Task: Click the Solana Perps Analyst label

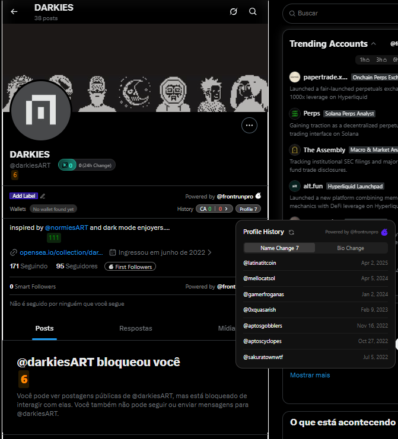Action: click(349, 113)
